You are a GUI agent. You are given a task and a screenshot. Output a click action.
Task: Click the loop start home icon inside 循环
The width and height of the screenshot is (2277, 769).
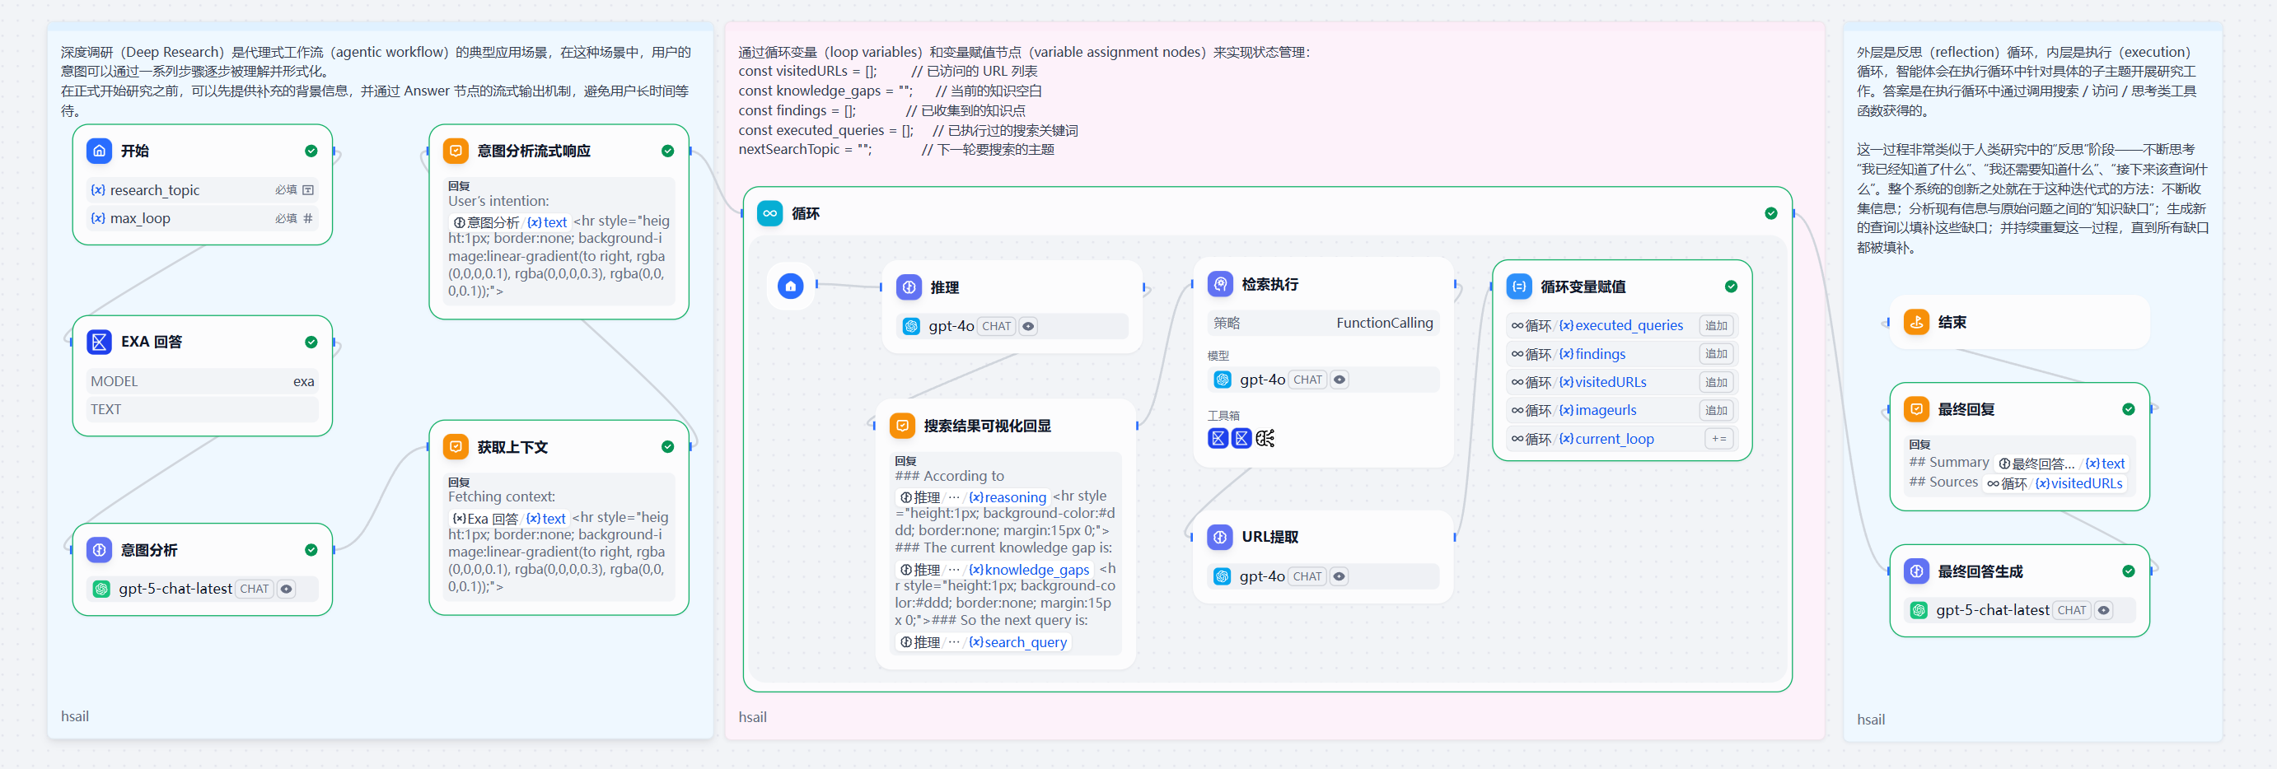pyautogui.click(x=790, y=286)
